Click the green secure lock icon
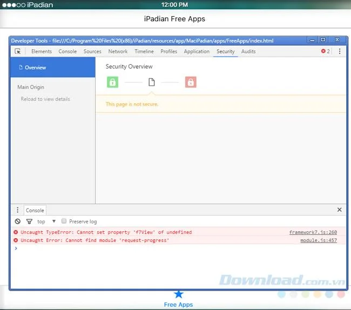The height and width of the screenshot is (310, 351). (112, 82)
